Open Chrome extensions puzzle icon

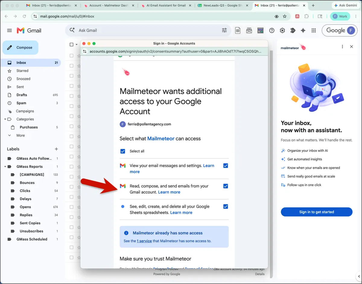point(307,16)
